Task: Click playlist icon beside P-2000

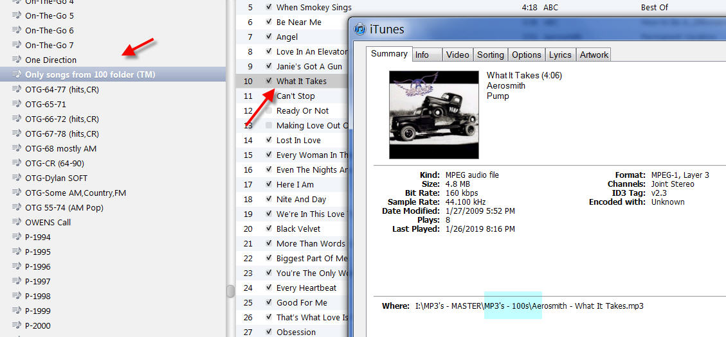Action: (17, 325)
